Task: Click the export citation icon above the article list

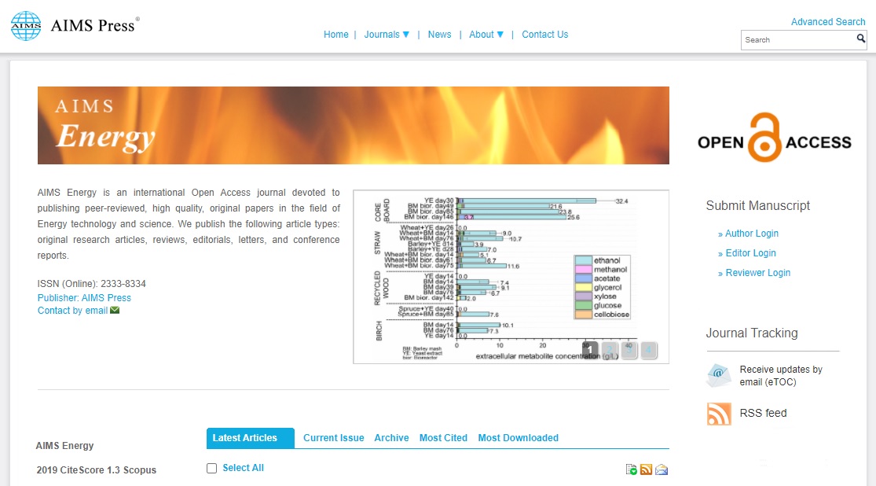Action: 632,469
